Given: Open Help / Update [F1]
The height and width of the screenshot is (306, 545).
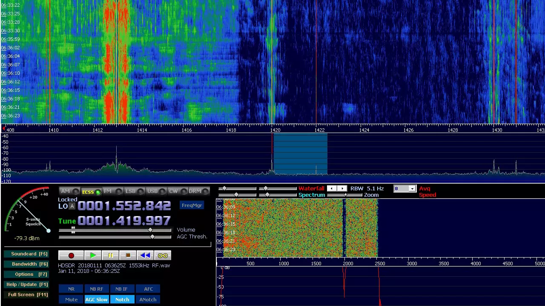Looking at the screenshot, I should coord(26,284).
